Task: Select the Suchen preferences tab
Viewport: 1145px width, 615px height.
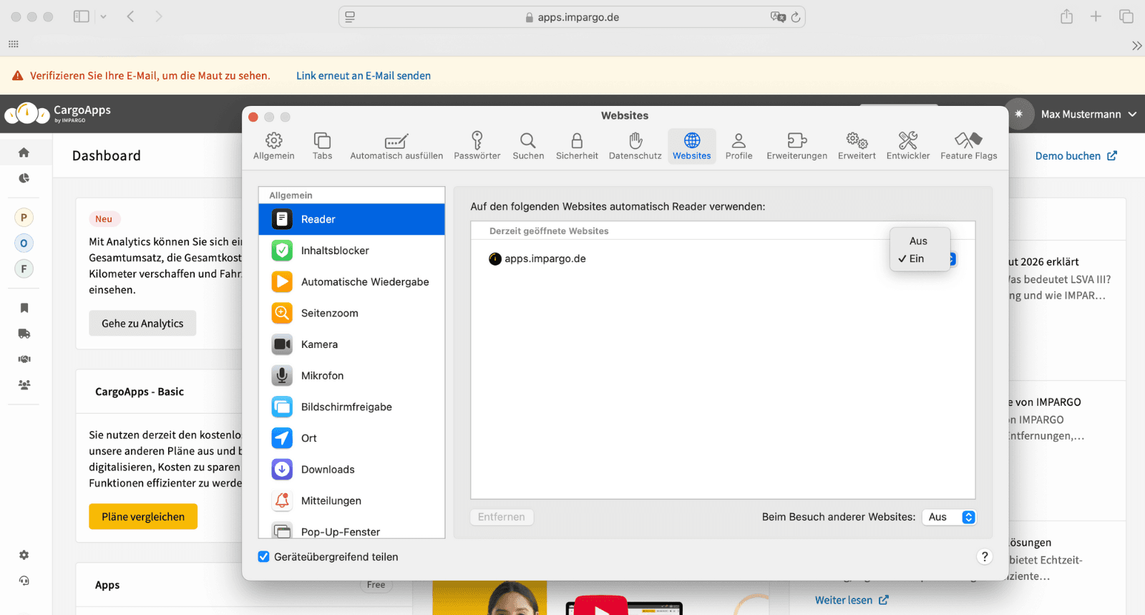Action: (x=528, y=146)
